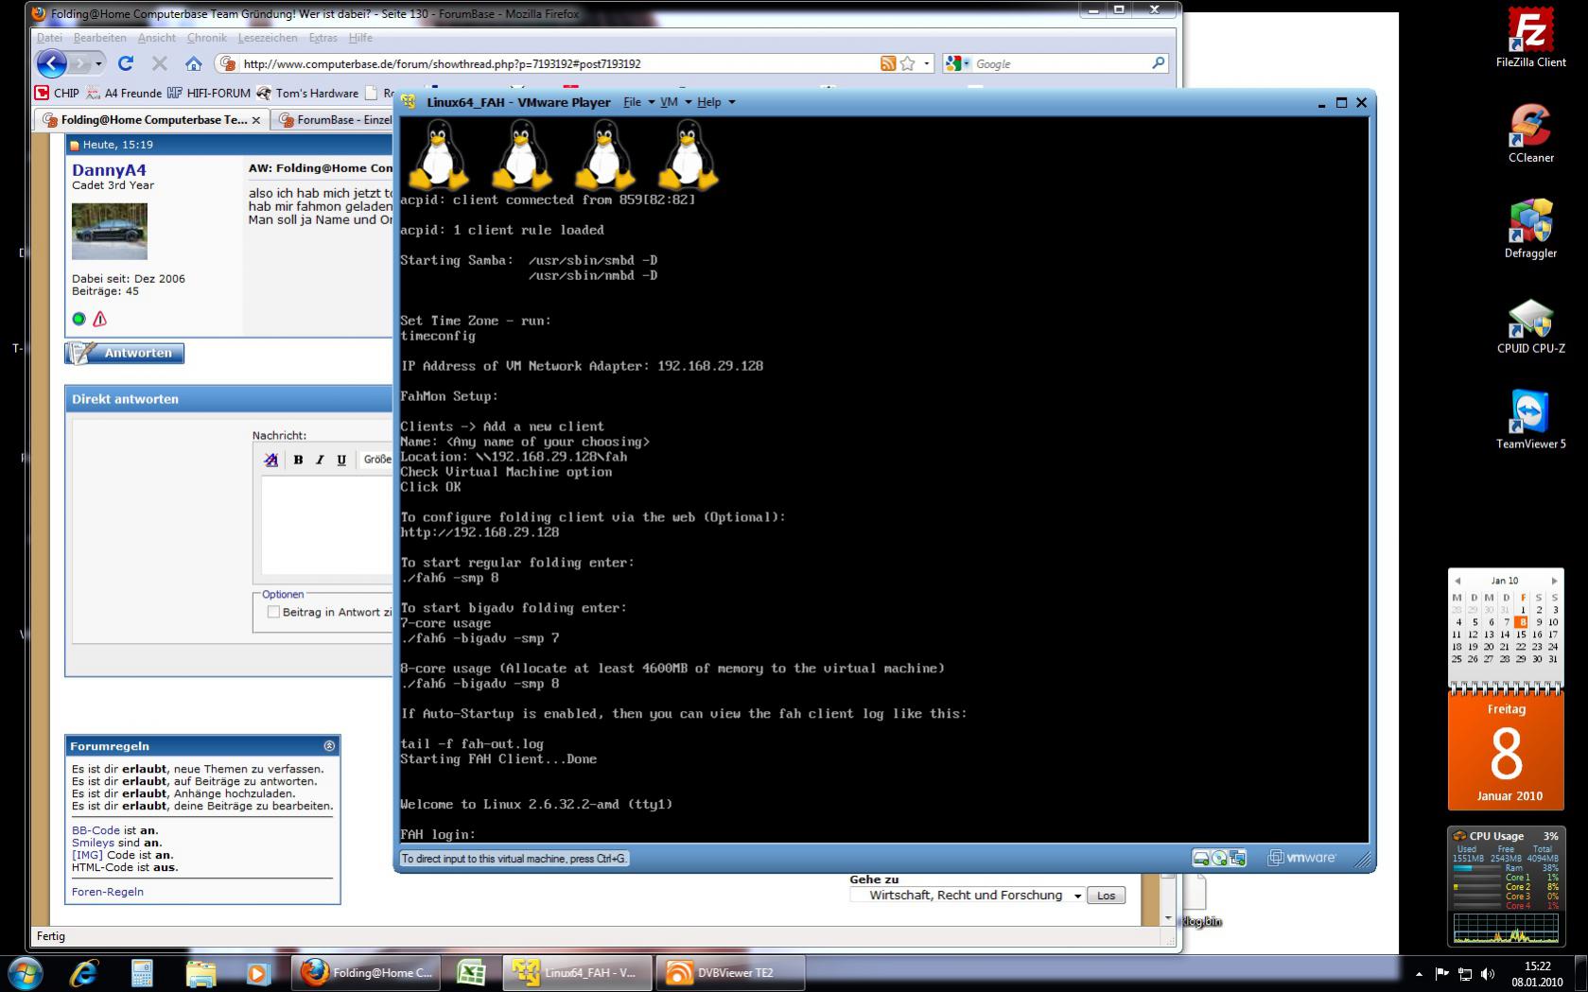This screenshot has width=1588, height=992.
Task: Stop page loading in Firefox
Action: coord(160,63)
